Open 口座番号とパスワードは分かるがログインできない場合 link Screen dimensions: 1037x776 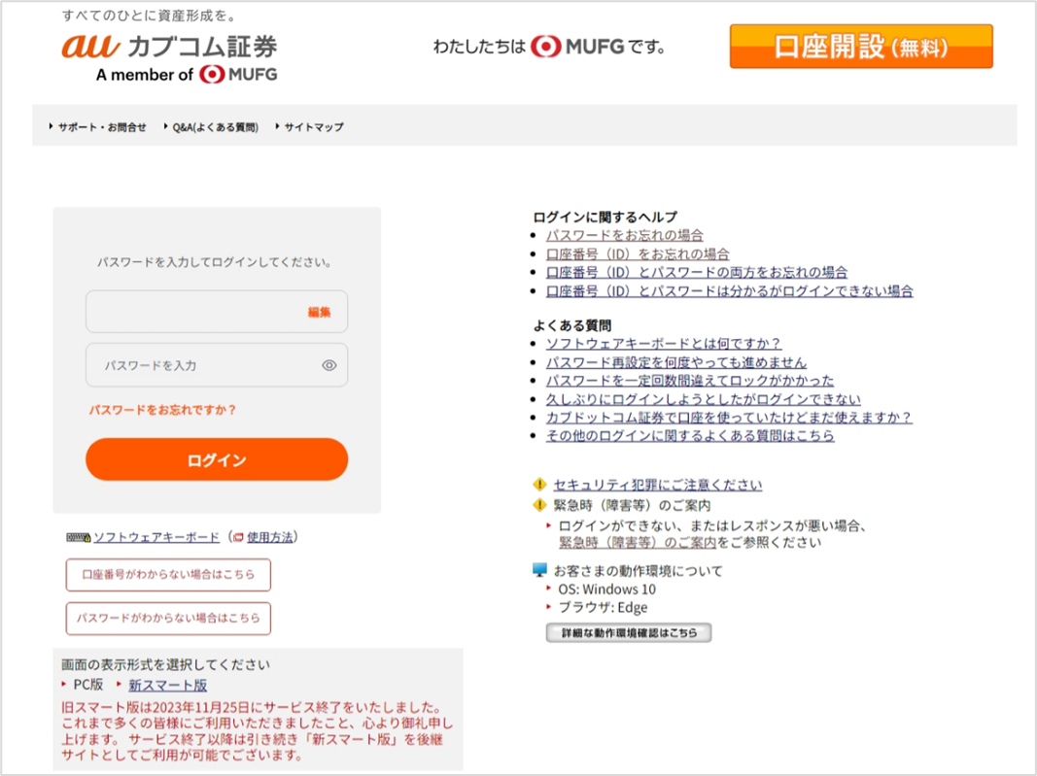(x=730, y=290)
